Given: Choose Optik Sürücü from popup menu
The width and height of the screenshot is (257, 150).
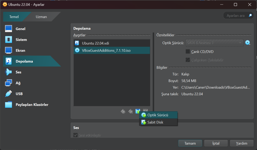Looking at the screenshot, I should tap(158, 115).
